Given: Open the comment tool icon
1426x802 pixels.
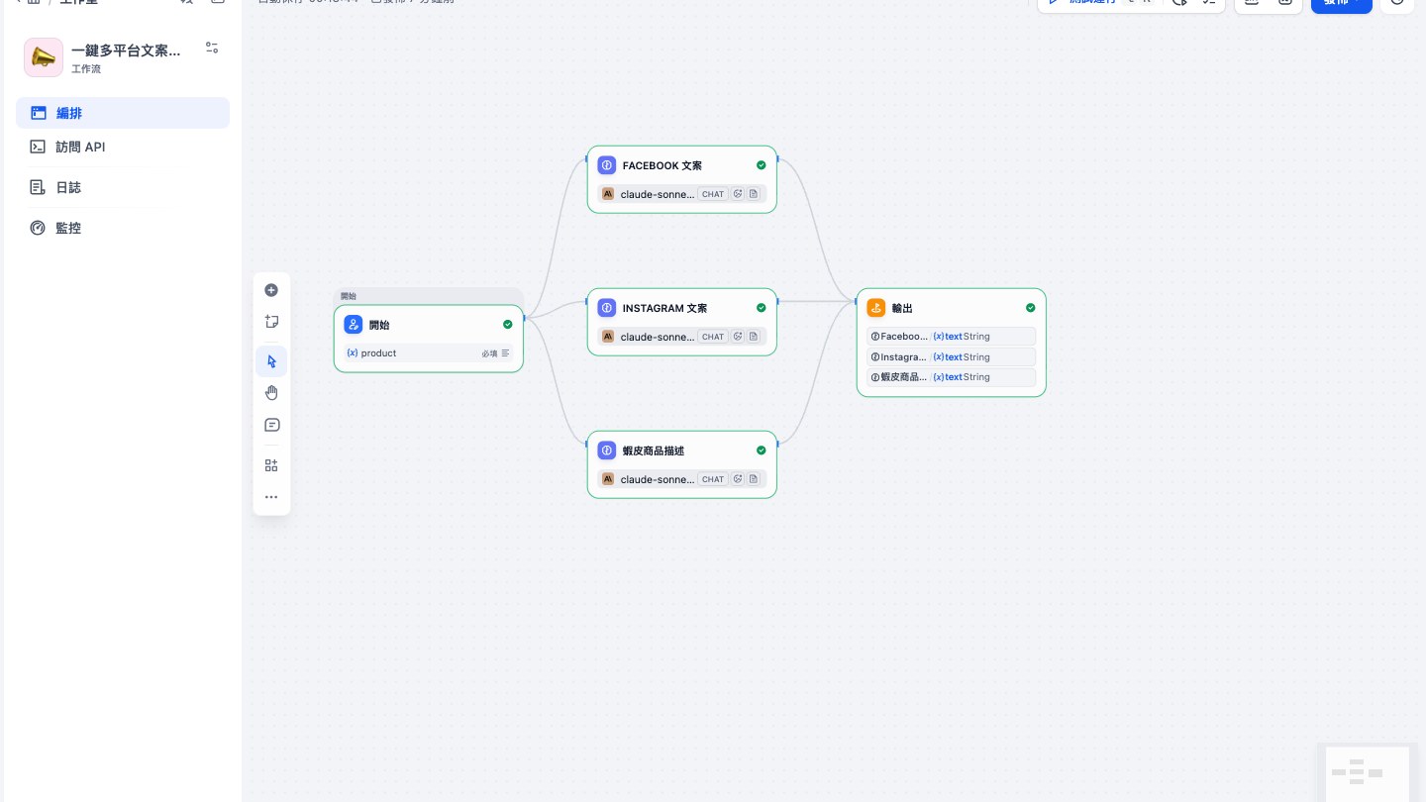Looking at the screenshot, I should (x=271, y=425).
